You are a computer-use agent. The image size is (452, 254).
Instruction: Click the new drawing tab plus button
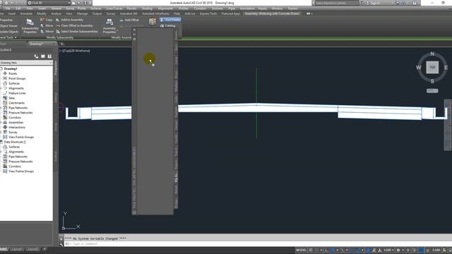point(61,44)
